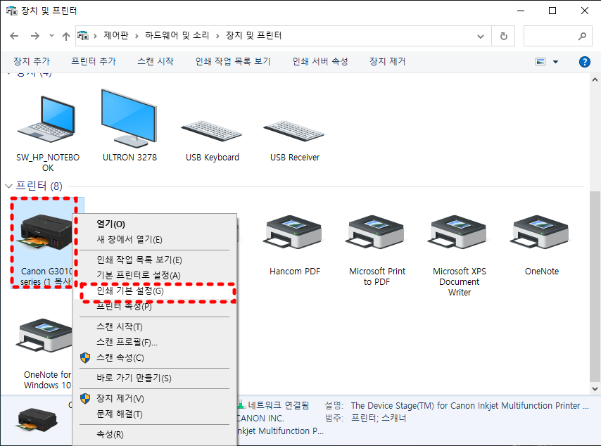Click Canon printer thumbnail in details pane

point(37,419)
